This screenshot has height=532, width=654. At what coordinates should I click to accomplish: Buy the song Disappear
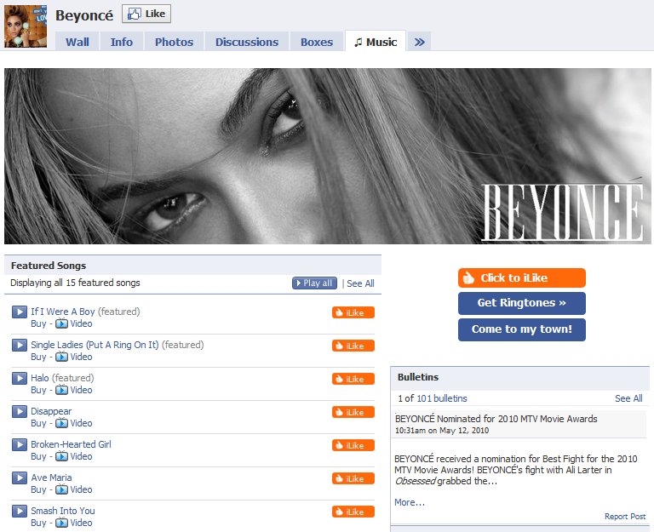click(38, 423)
